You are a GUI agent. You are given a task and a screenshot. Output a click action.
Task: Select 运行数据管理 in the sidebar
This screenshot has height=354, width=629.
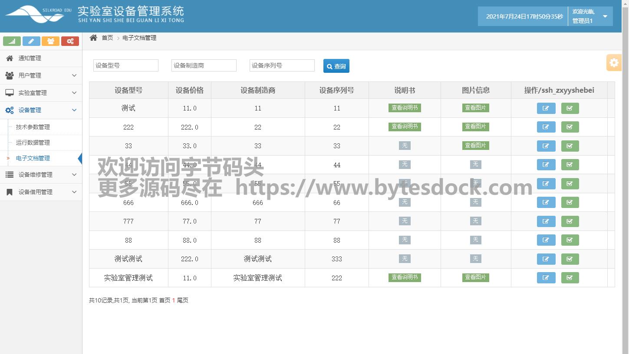[33, 143]
